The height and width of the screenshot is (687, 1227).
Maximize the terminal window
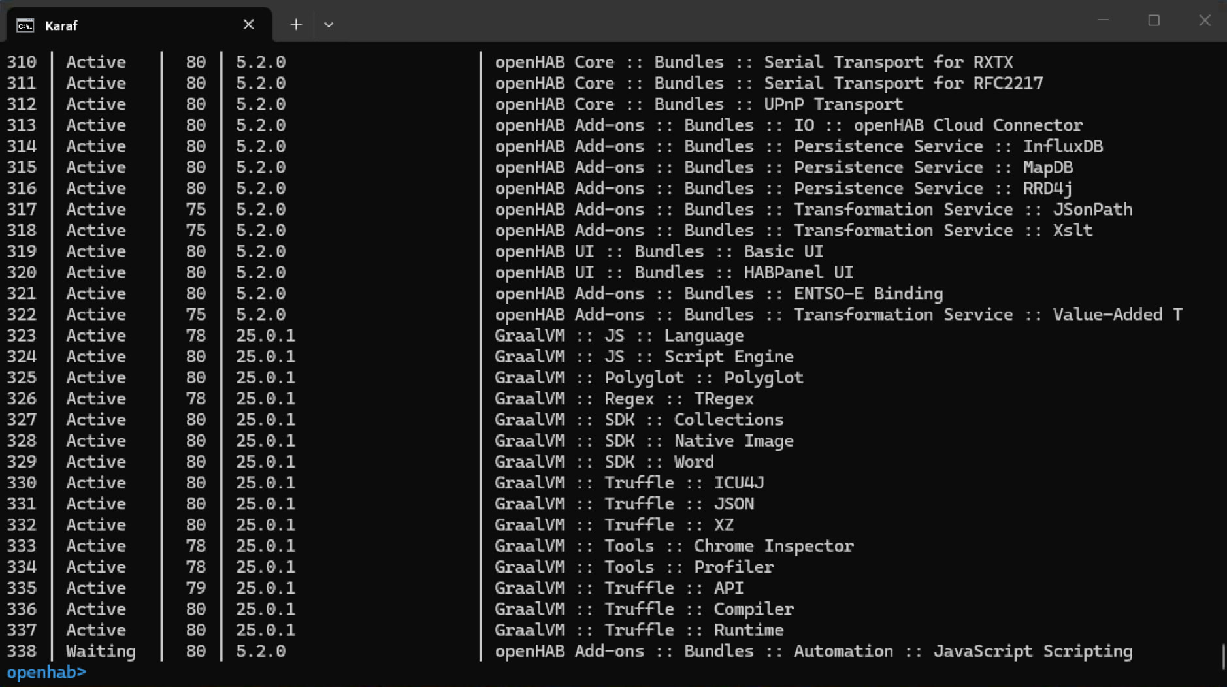[1154, 21]
